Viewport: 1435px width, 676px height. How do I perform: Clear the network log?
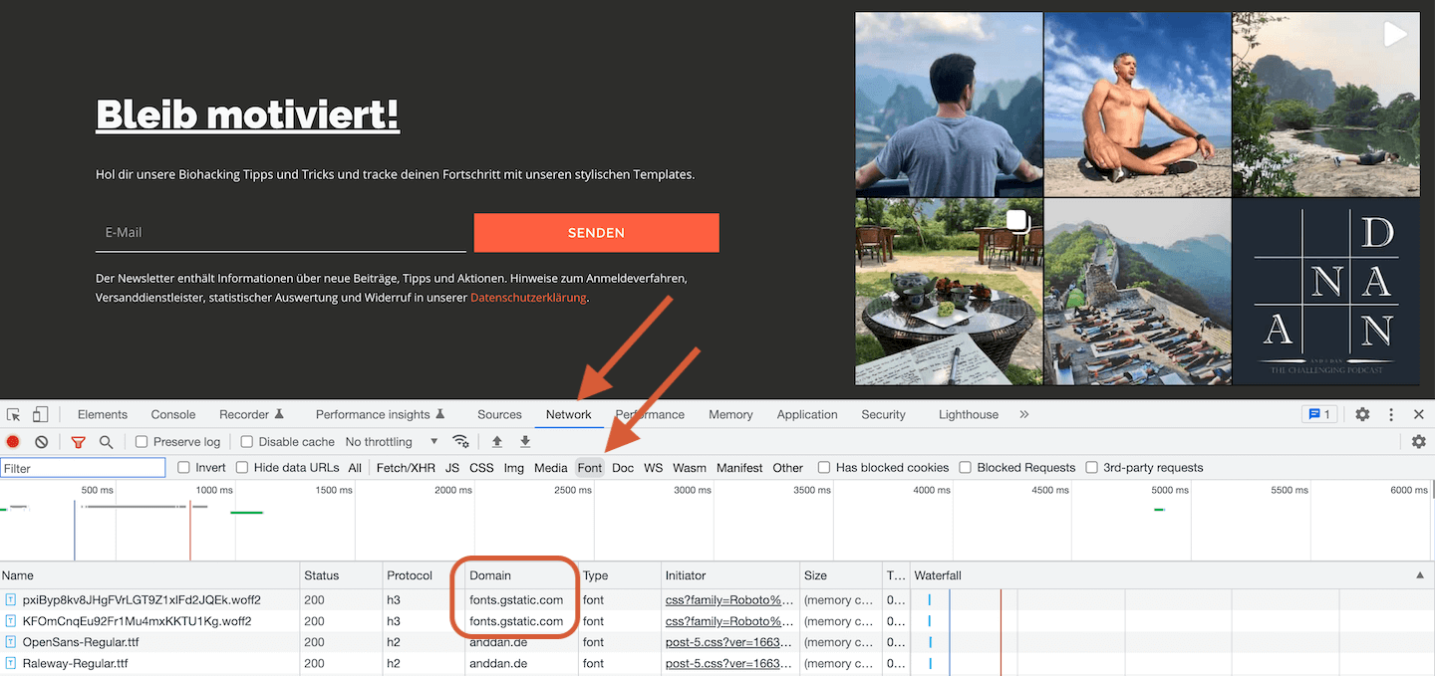pyautogui.click(x=41, y=442)
